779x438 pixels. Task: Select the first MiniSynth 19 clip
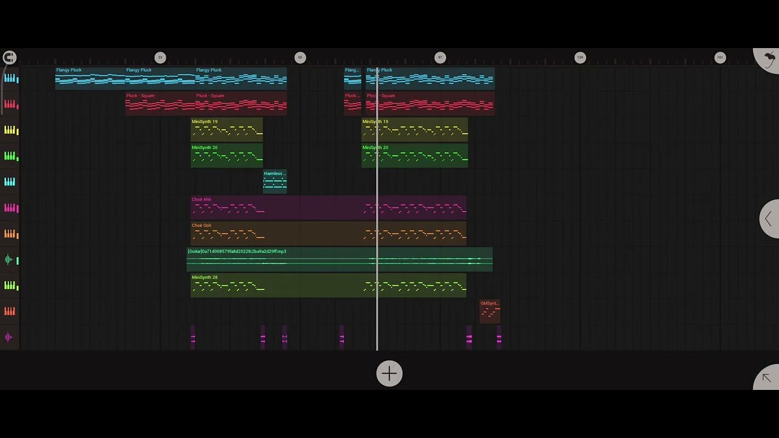227,130
